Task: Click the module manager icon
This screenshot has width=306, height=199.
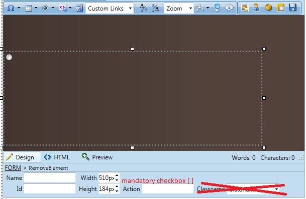Action: [200, 8]
